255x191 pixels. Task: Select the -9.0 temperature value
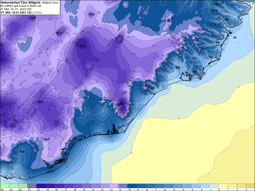tap(22, 151)
